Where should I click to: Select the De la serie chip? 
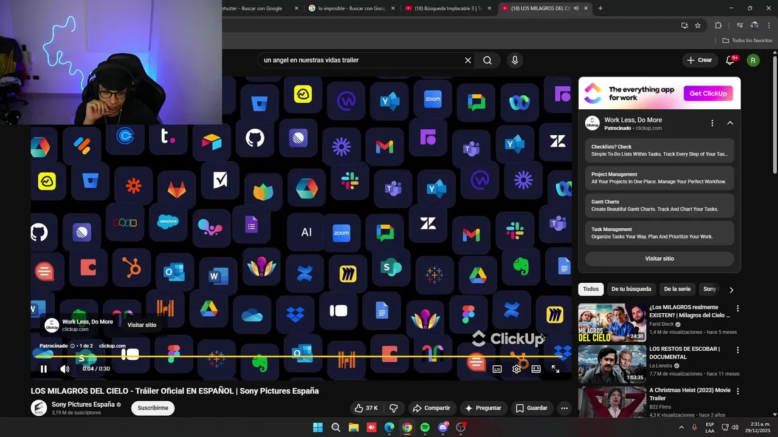[677, 290]
